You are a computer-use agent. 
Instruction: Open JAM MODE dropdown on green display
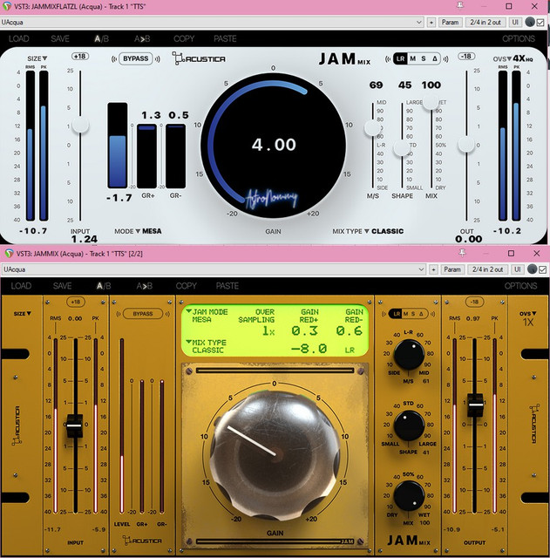[x=207, y=316]
